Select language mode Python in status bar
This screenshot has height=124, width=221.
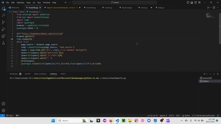pos(187,115)
